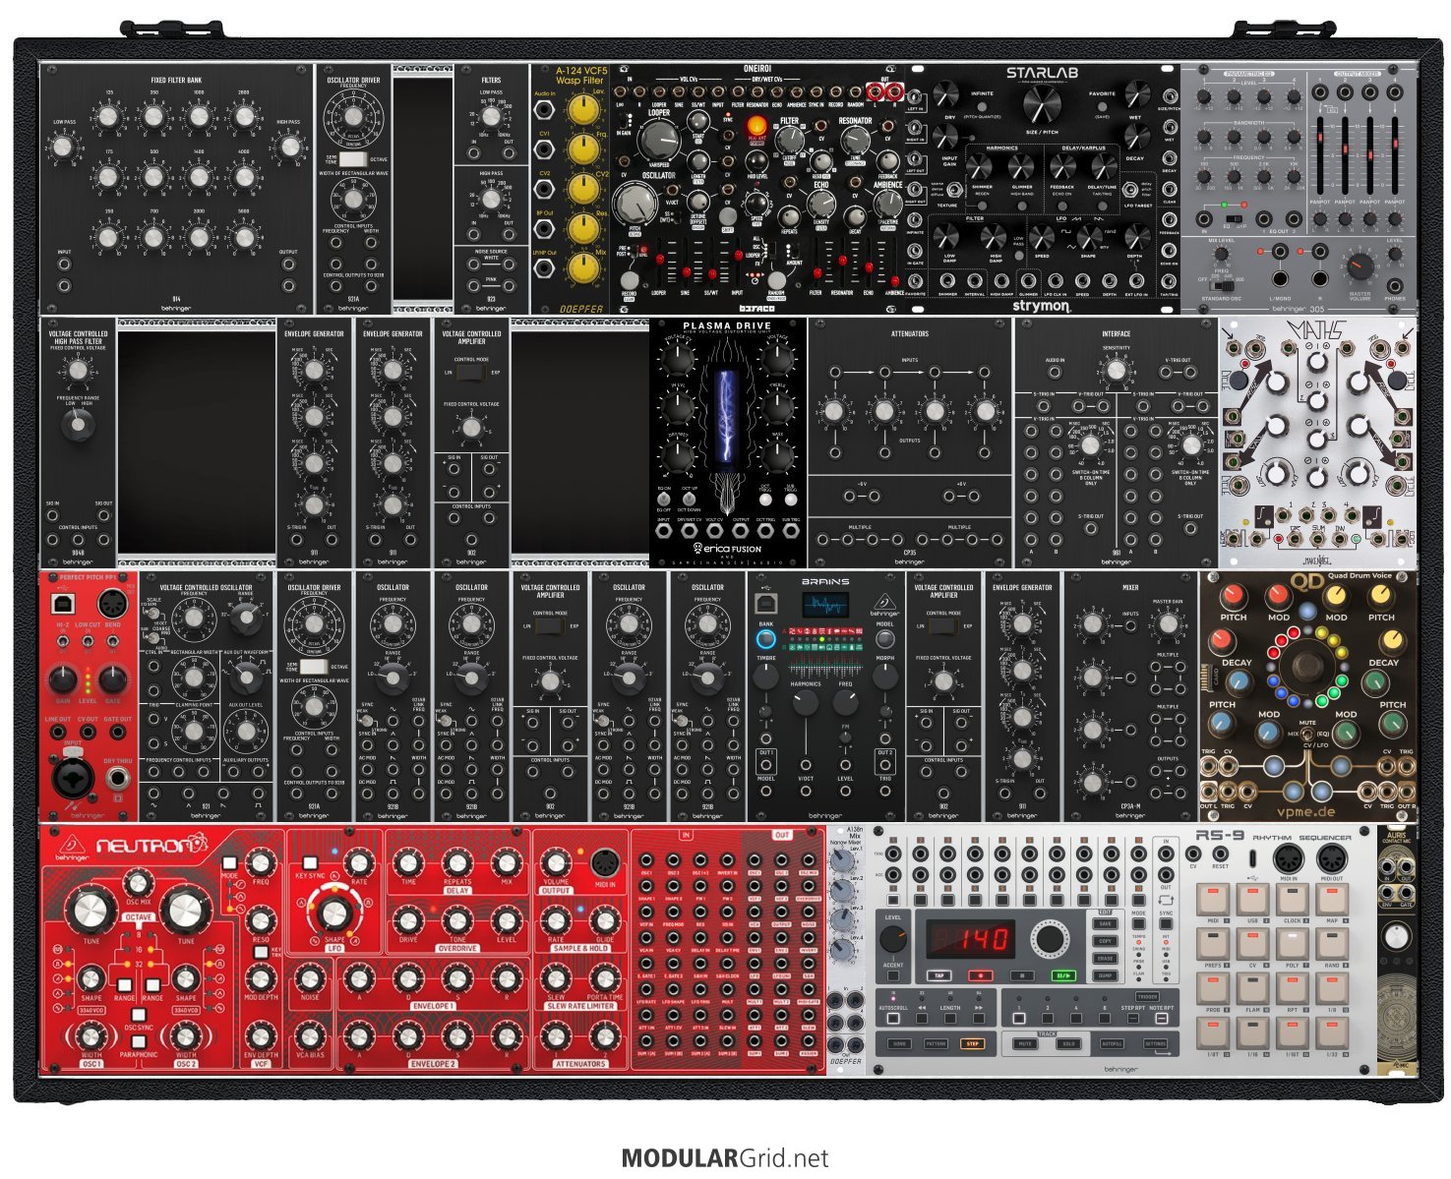
Task: Select the SONG mode button on RS-9
Action: pos(899,1044)
